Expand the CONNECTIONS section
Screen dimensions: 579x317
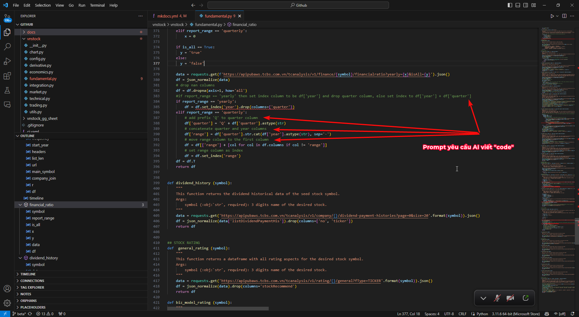(x=81, y=281)
